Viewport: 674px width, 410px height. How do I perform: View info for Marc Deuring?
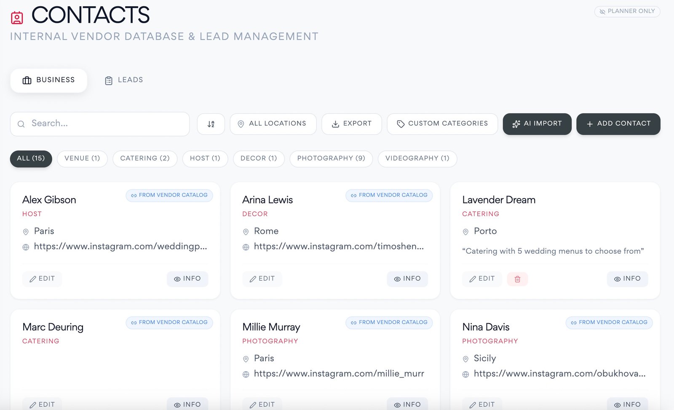[x=187, y=404]
